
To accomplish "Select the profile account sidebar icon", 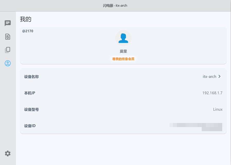I will pyautogui.click(x=8, y=63).
